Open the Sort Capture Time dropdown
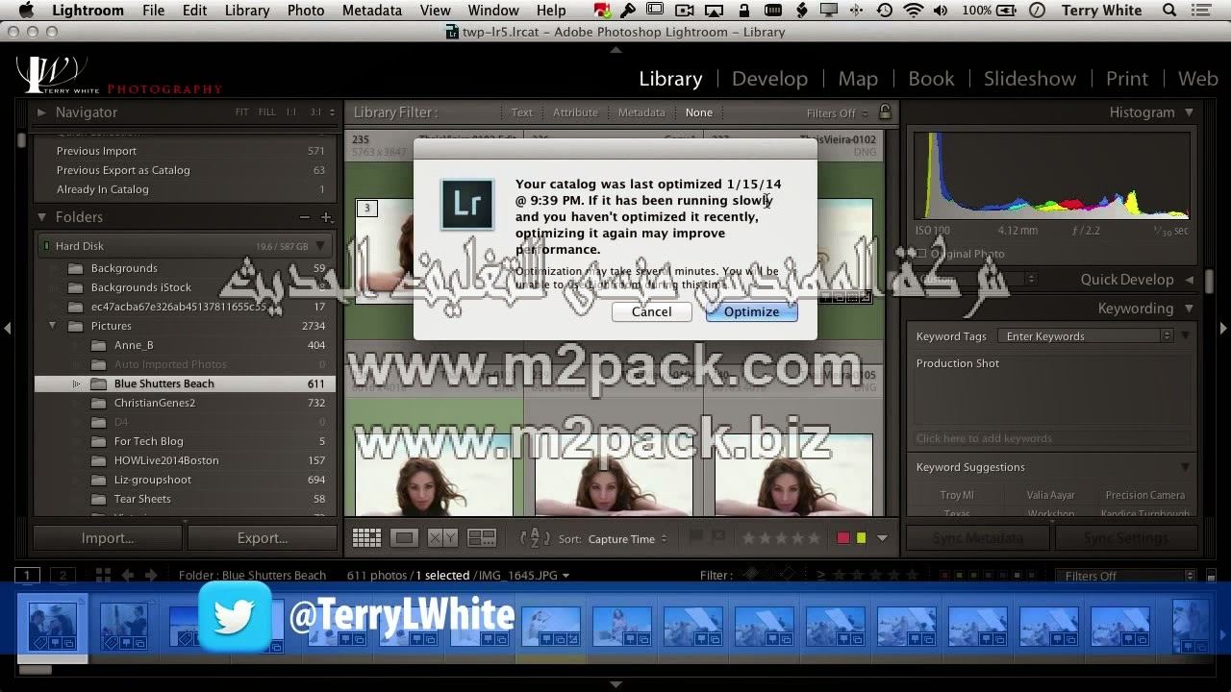The width and height of the screenshot is (1231, 692). pos(628,539)
